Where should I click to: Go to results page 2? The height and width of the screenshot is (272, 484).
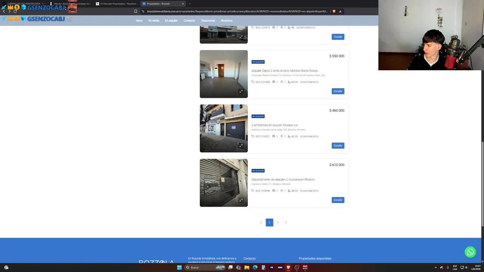pyautogui.click(x=278, y=223)
